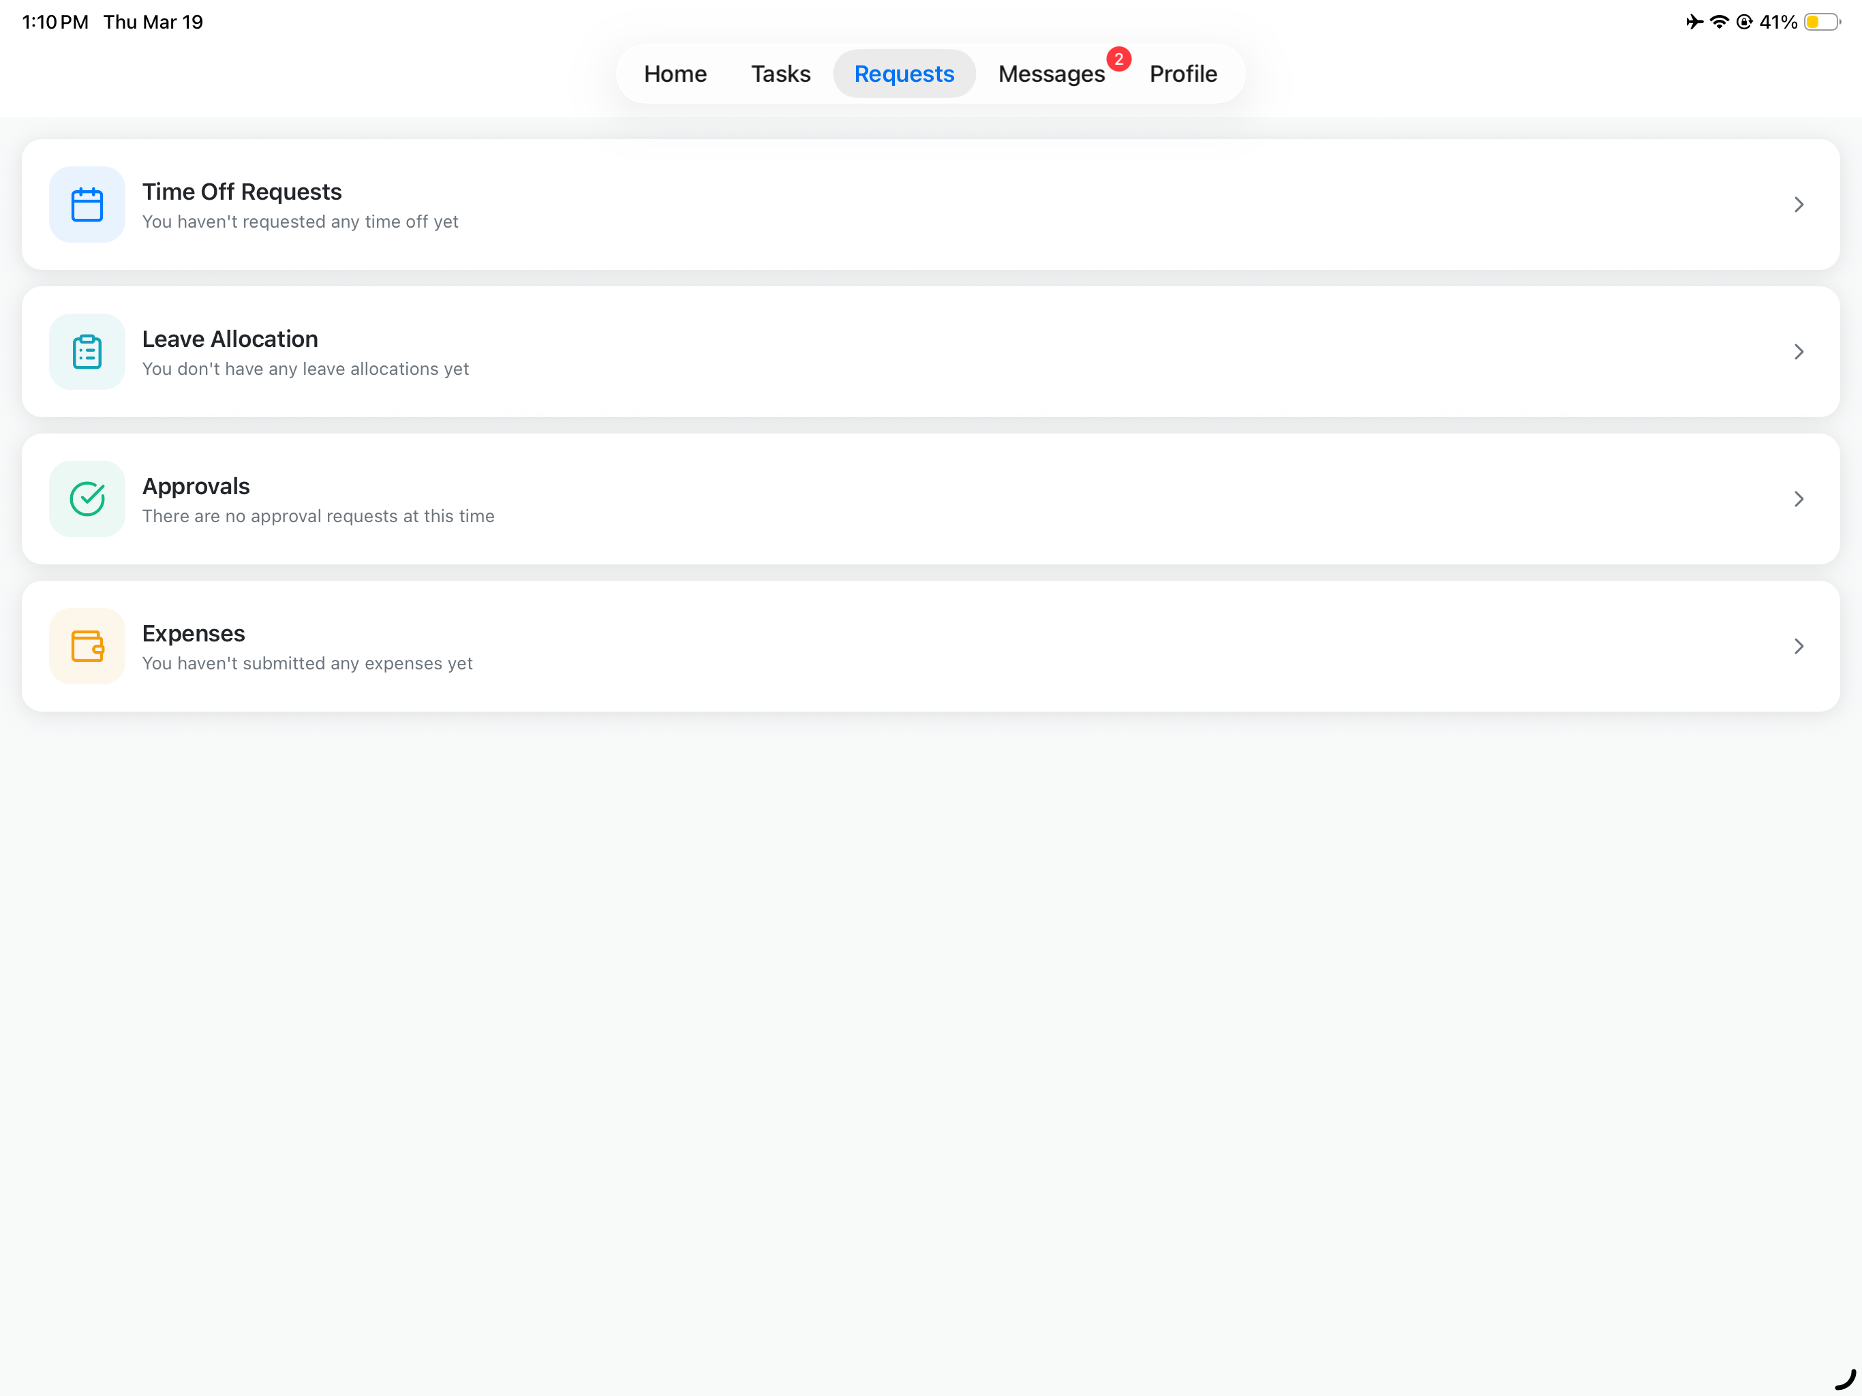Tap "You haven't requested any time off yet"
This screenshot has width=1862, height=1396.
coord(301,222)
